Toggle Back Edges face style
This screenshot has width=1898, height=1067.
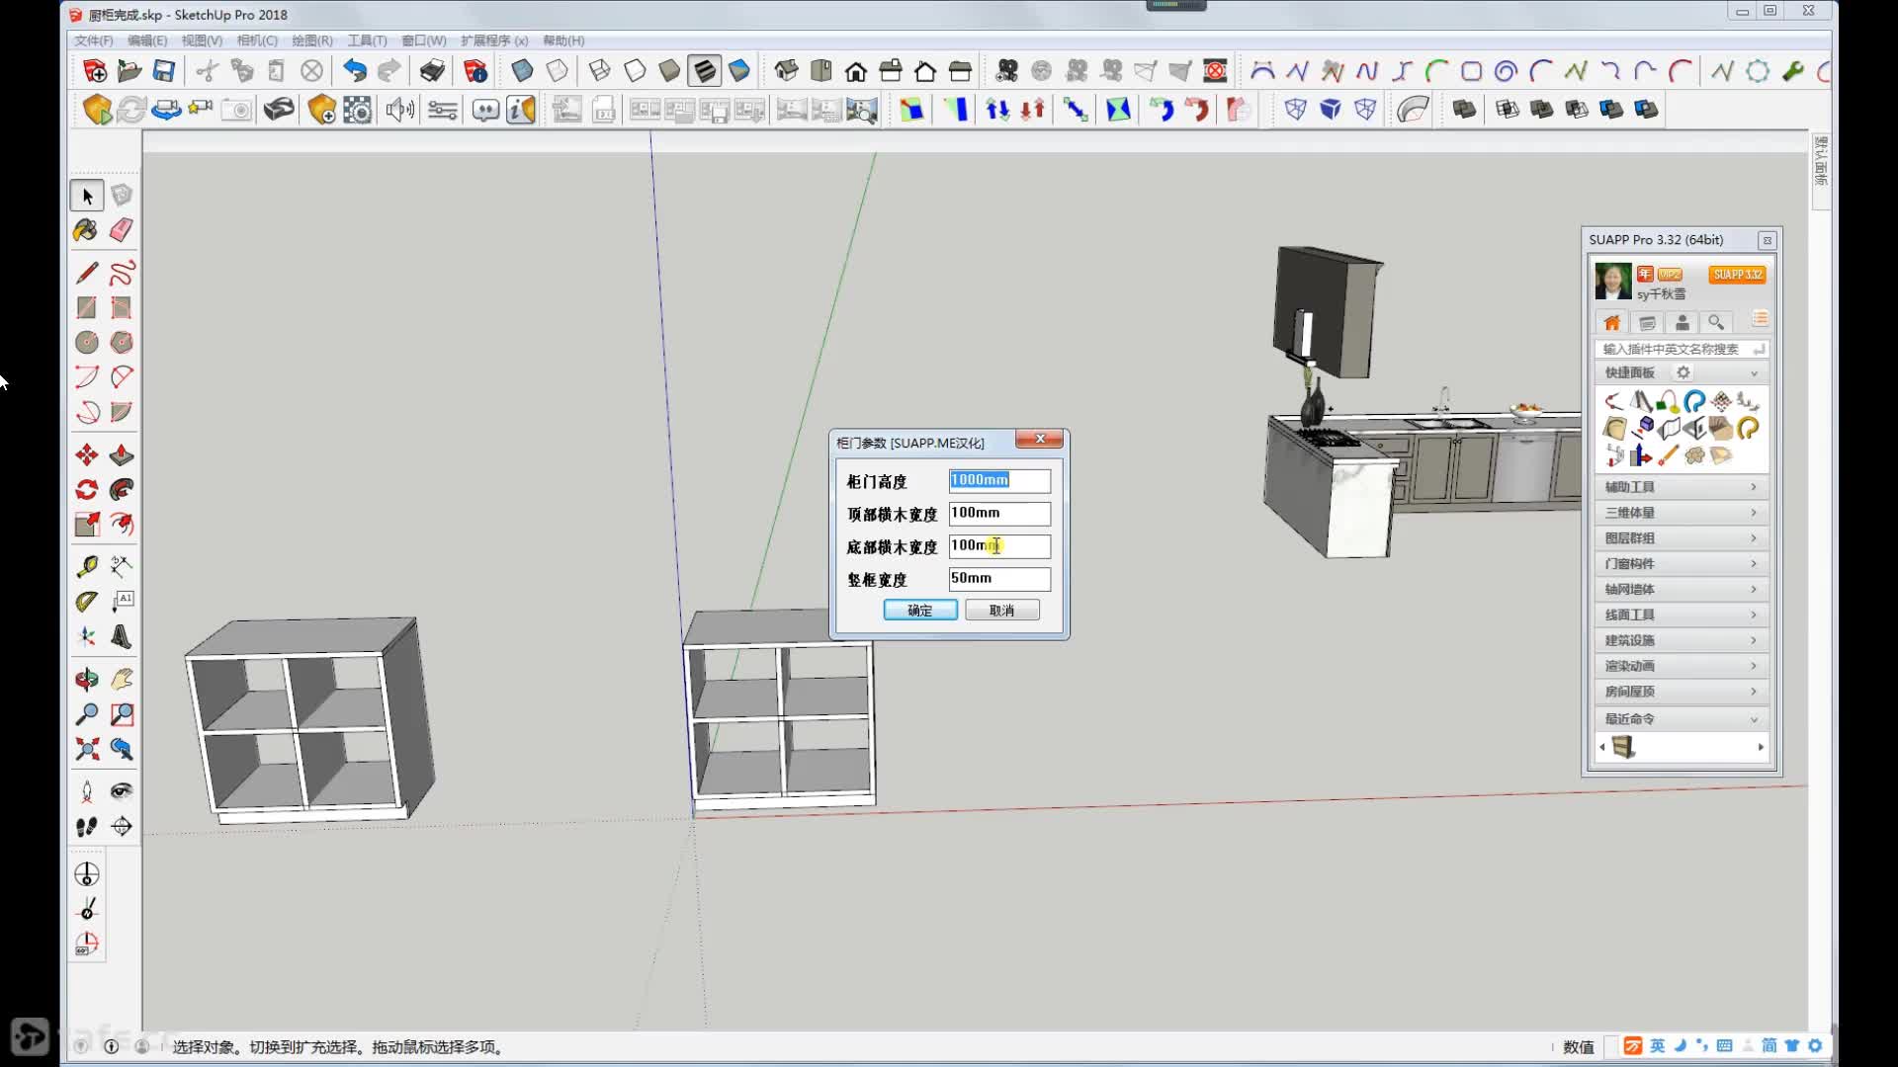tap(558, 70)
